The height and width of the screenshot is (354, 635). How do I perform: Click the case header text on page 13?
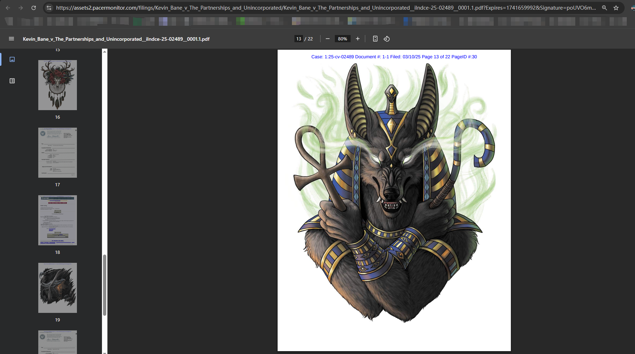point(394,57)
